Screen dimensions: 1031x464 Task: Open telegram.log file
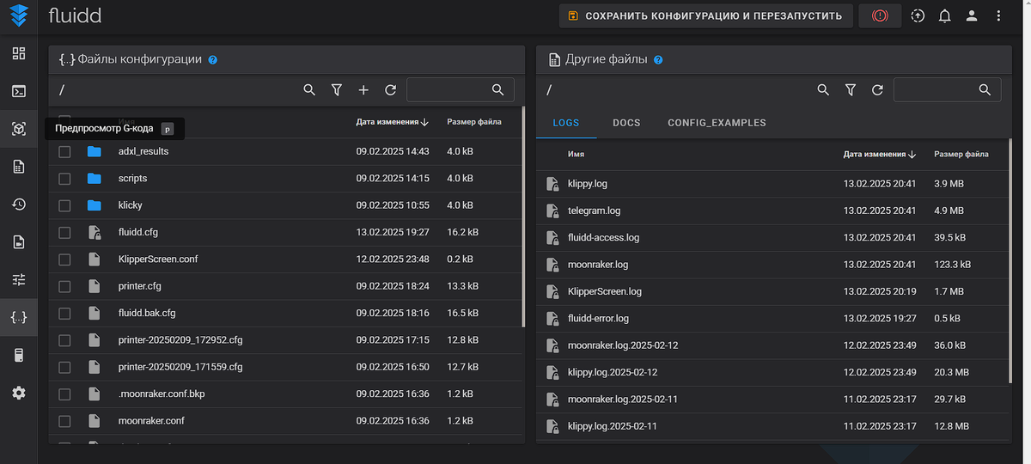[594, 211]
